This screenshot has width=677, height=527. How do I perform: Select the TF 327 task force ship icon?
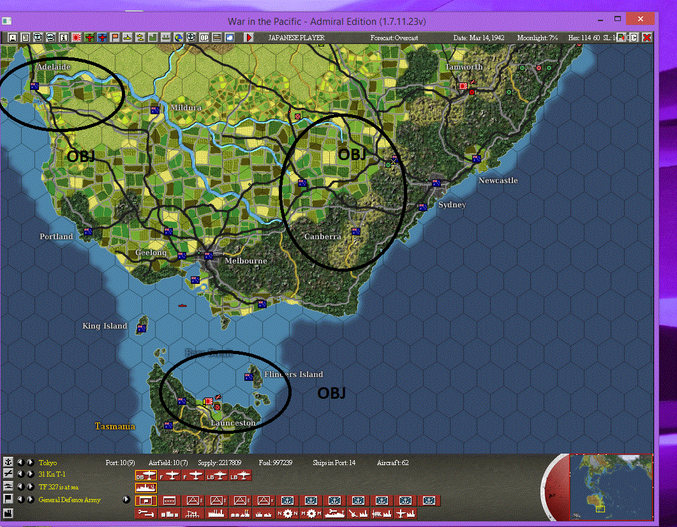click(146, 487)
